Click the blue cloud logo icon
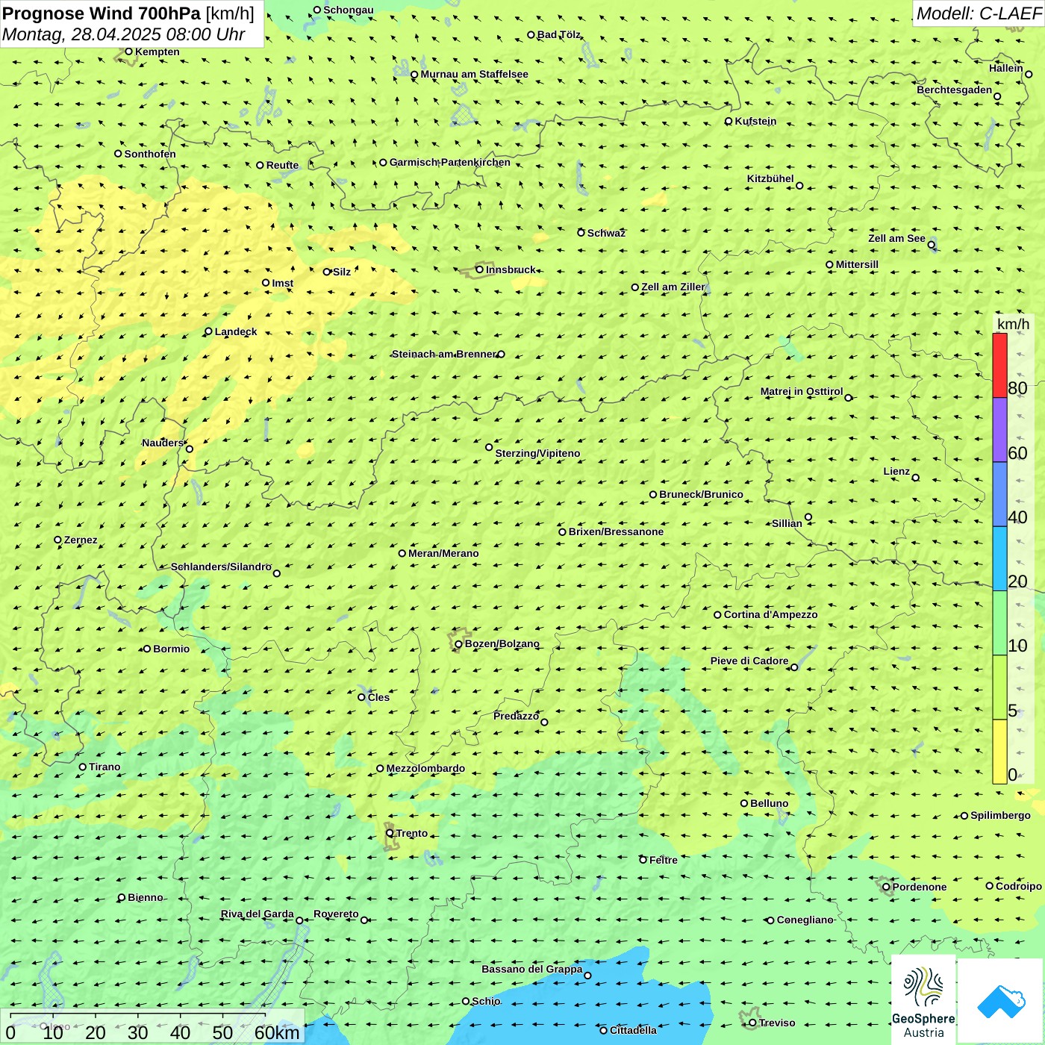The image size is (1045, 1045). coord(1001,1002)
